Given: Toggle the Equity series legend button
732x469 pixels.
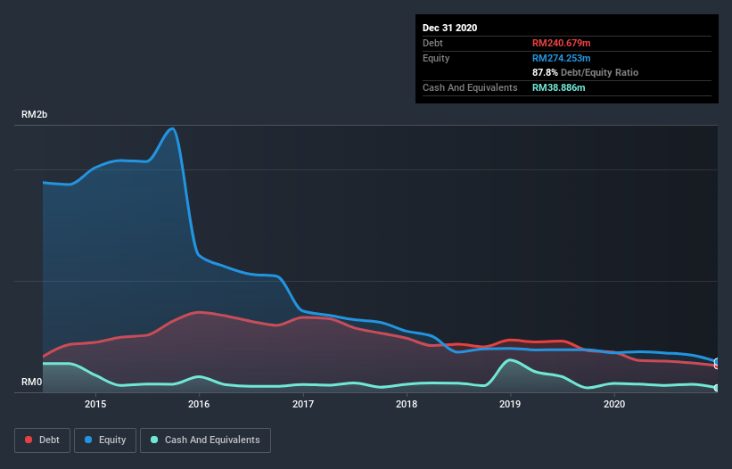Looking at the screenshot, I should [x=105, y=440].
